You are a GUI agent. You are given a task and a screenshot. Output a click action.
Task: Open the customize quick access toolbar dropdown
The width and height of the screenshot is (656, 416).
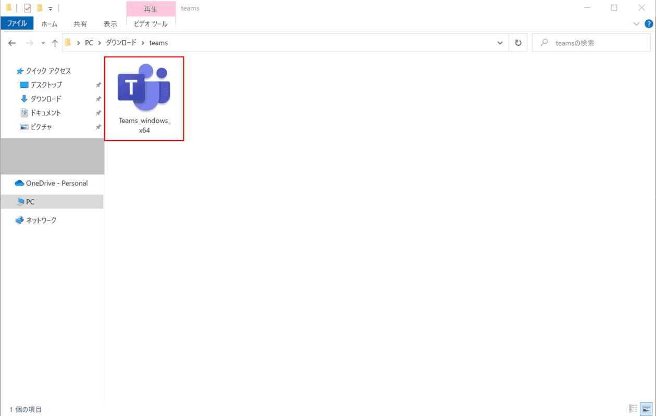(51, 8)
